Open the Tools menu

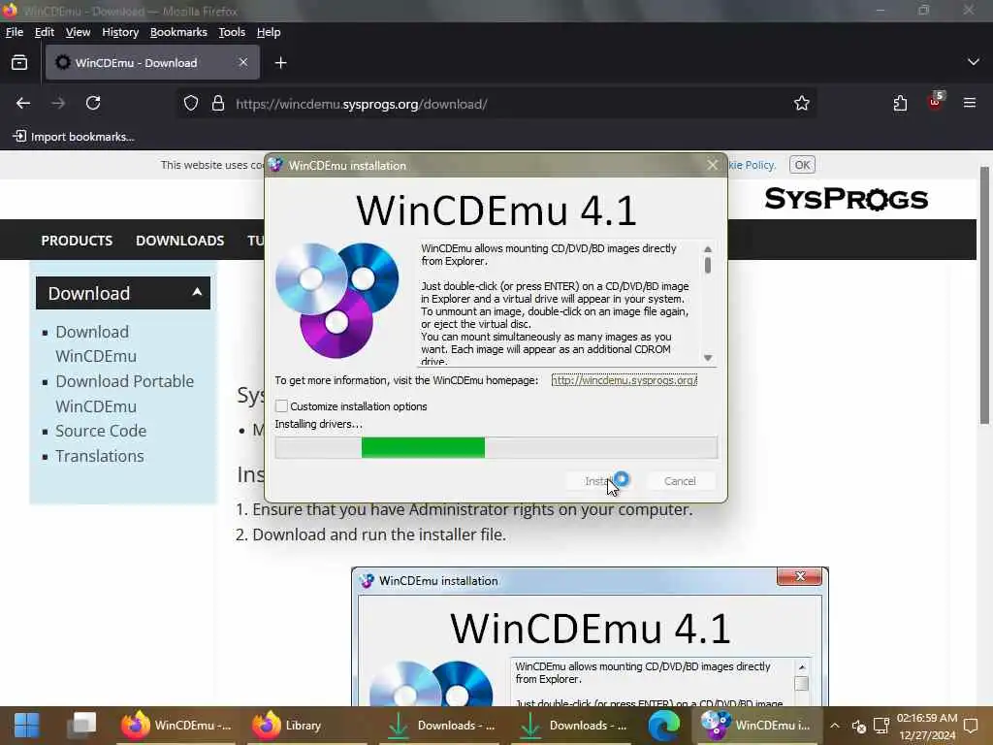click(x=232, y=32)
